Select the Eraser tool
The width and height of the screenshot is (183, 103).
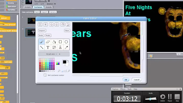click(48, 42)
